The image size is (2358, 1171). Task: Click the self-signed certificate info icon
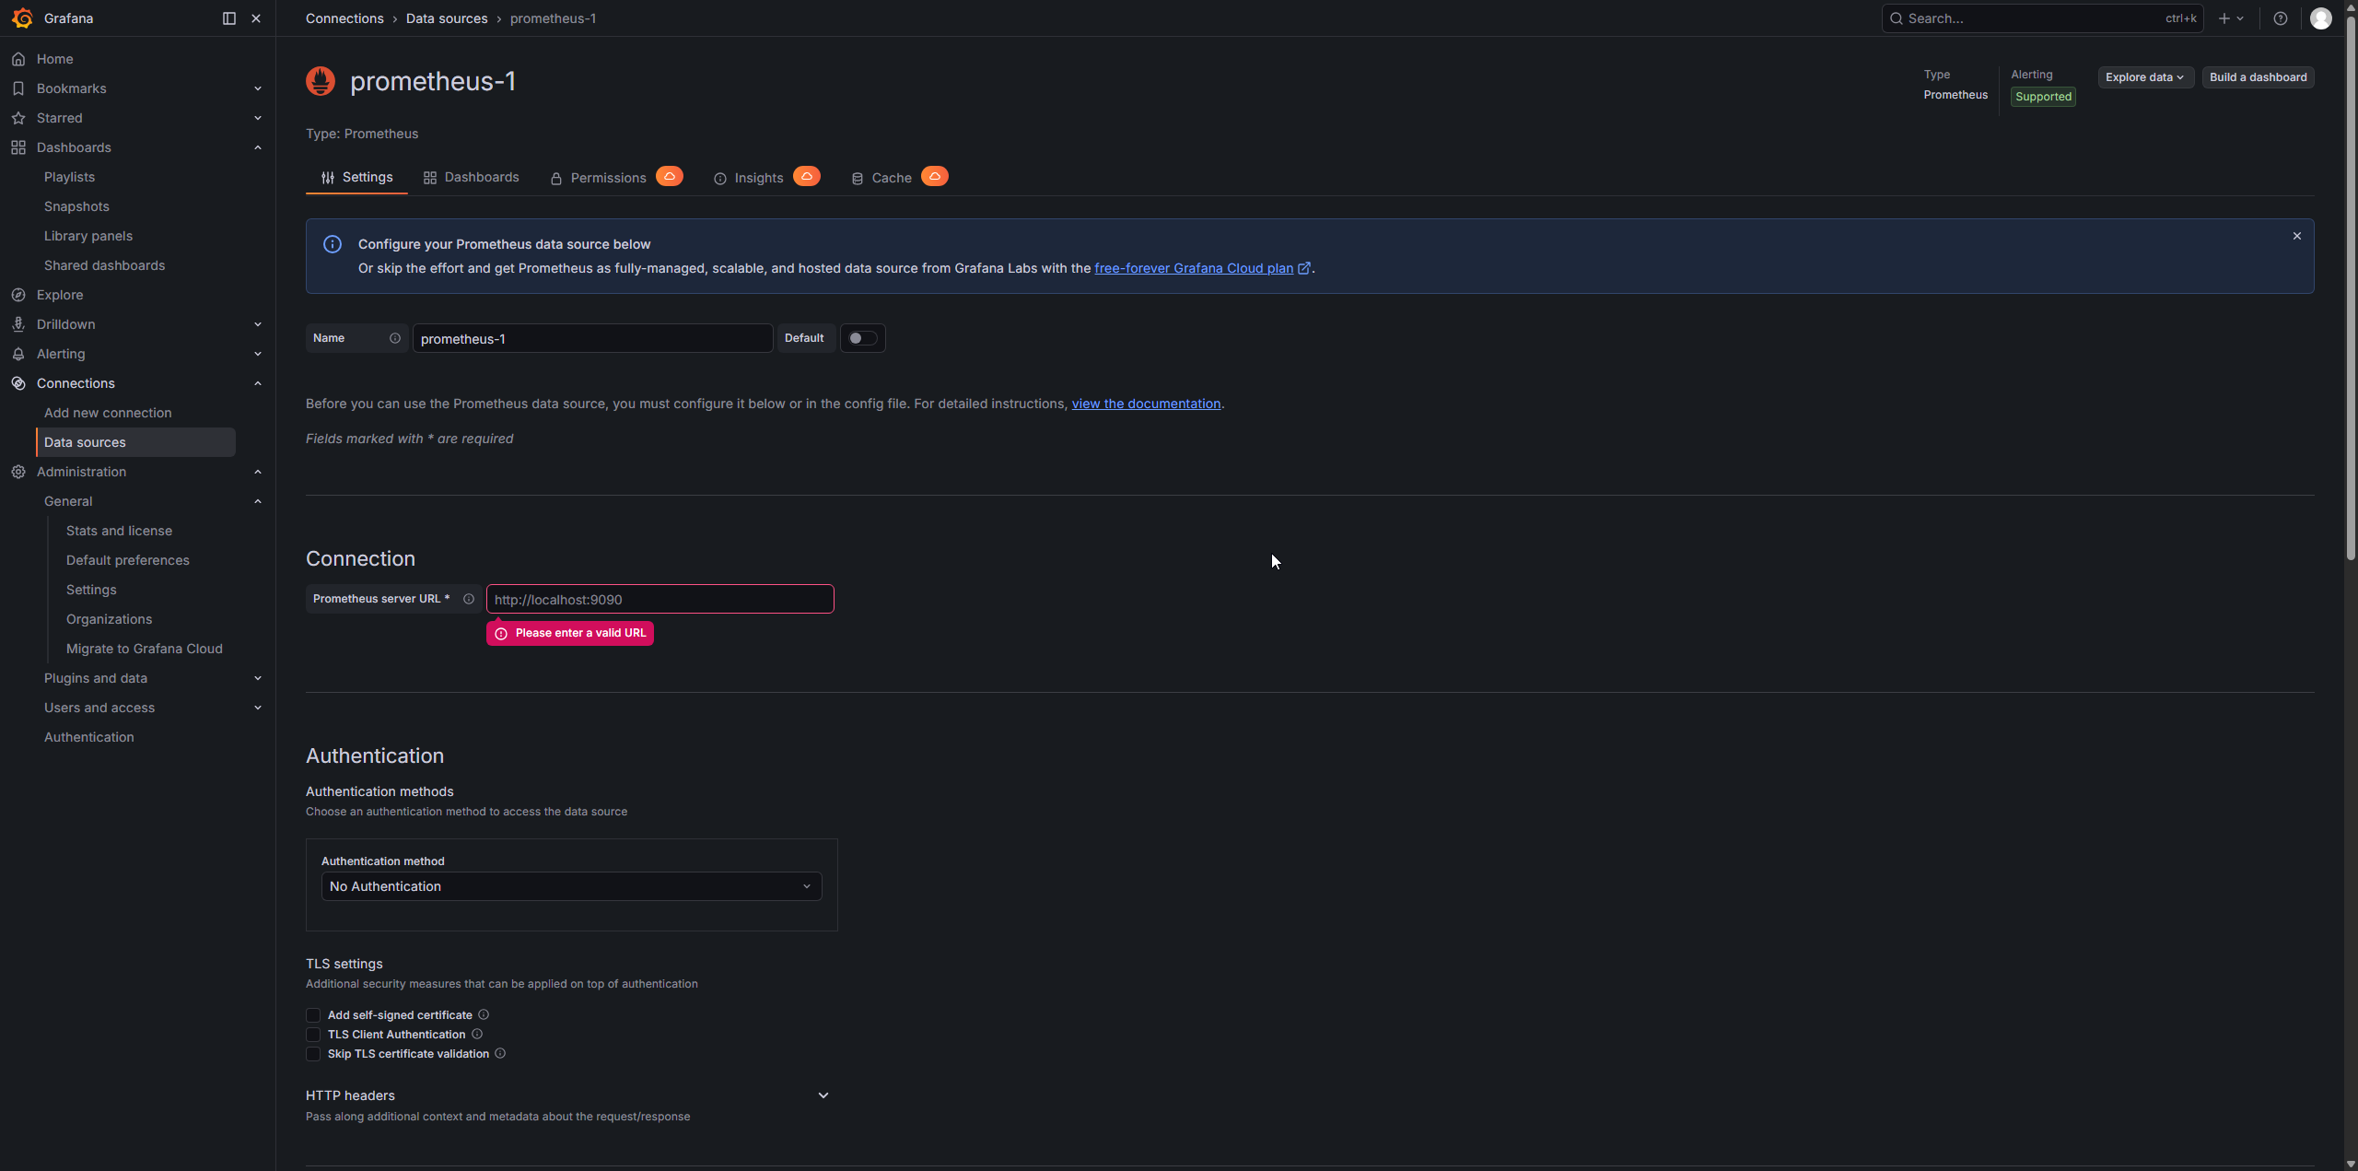click(484, 1014)
